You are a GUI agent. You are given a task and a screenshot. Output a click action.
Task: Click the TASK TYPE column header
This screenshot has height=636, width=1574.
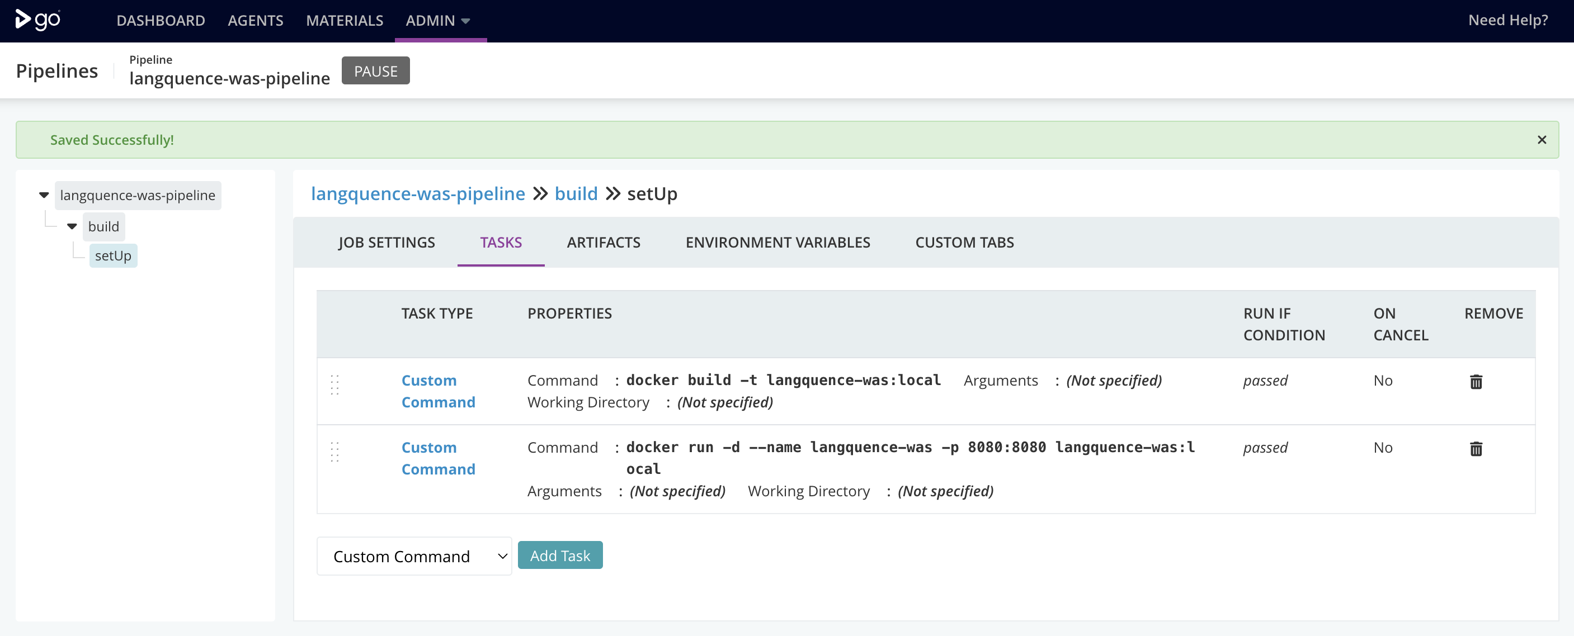point(437,313)
